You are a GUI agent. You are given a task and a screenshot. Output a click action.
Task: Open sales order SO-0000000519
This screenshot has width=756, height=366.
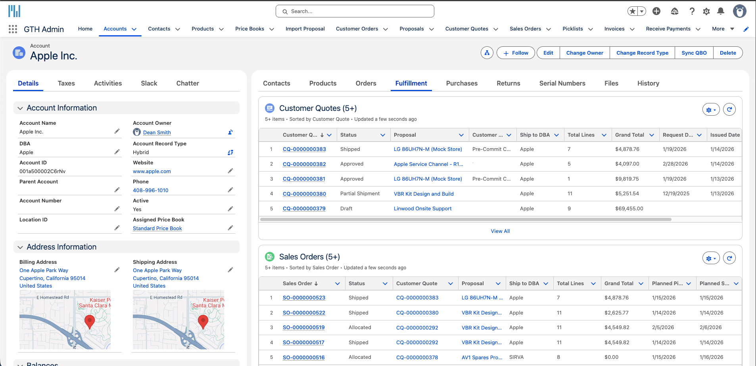pos(303,328)
